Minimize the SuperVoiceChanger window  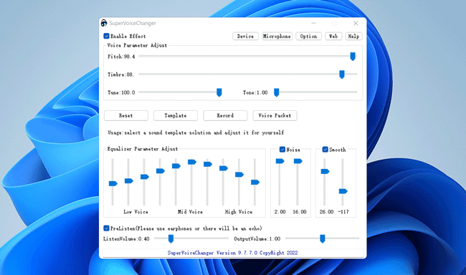313,23
